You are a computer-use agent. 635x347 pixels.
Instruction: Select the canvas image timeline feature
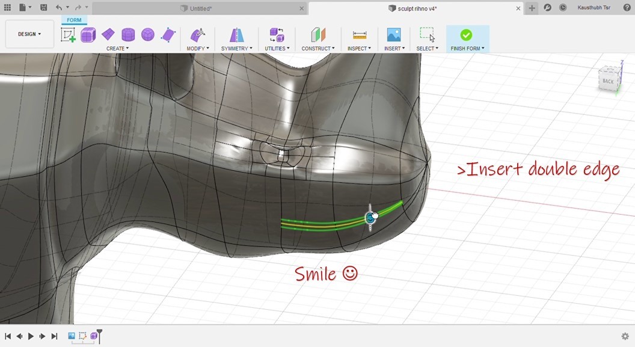tap(72, 336)
